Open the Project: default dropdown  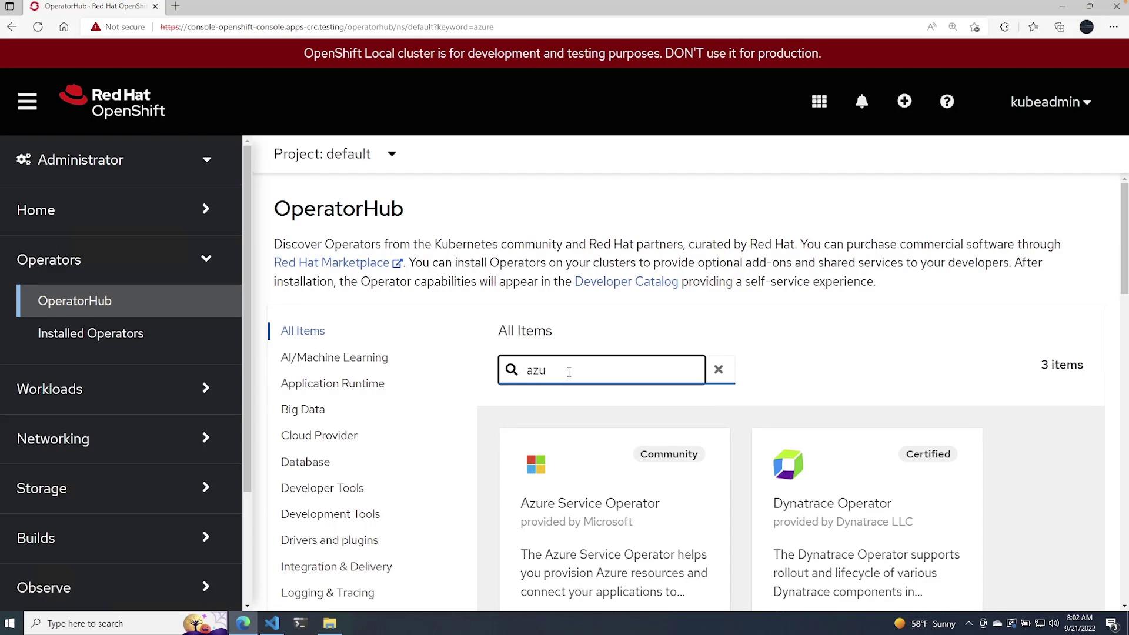[335, 154]
